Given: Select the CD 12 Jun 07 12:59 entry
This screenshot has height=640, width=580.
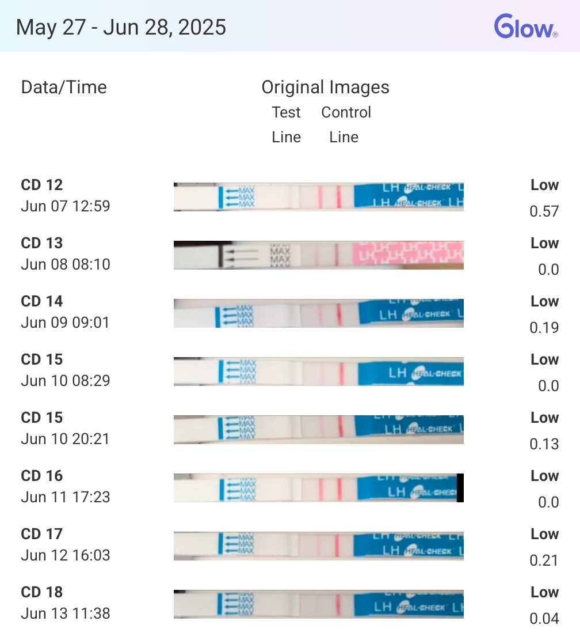Looking at the screenshot, I should coord(65,195).
